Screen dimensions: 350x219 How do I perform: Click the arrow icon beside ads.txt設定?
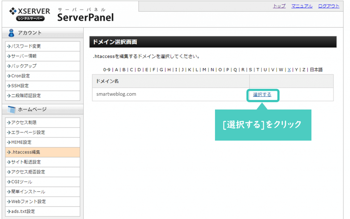9,211
